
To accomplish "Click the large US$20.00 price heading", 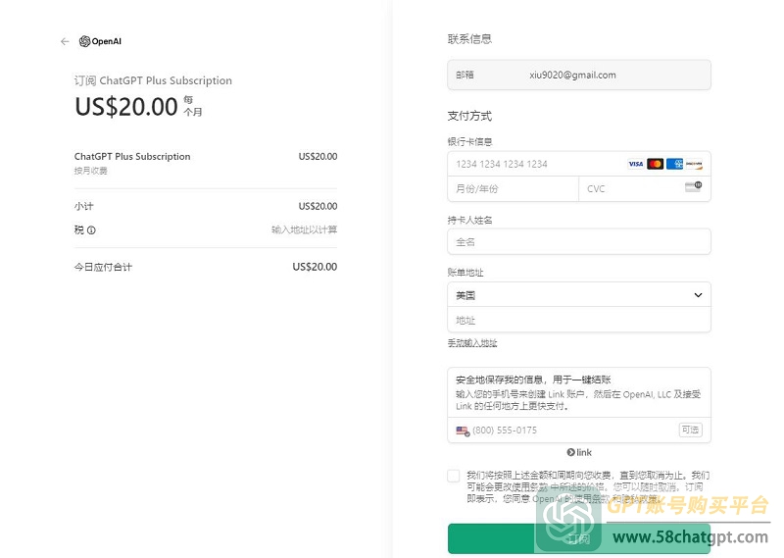I will click(x=126, y=107).
